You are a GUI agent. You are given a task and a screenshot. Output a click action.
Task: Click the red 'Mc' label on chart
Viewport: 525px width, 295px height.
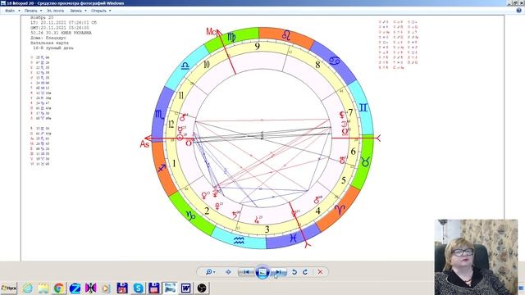tap(211, 32)
